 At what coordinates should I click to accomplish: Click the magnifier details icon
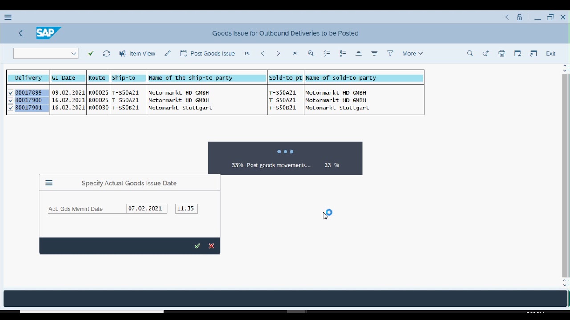311,53
